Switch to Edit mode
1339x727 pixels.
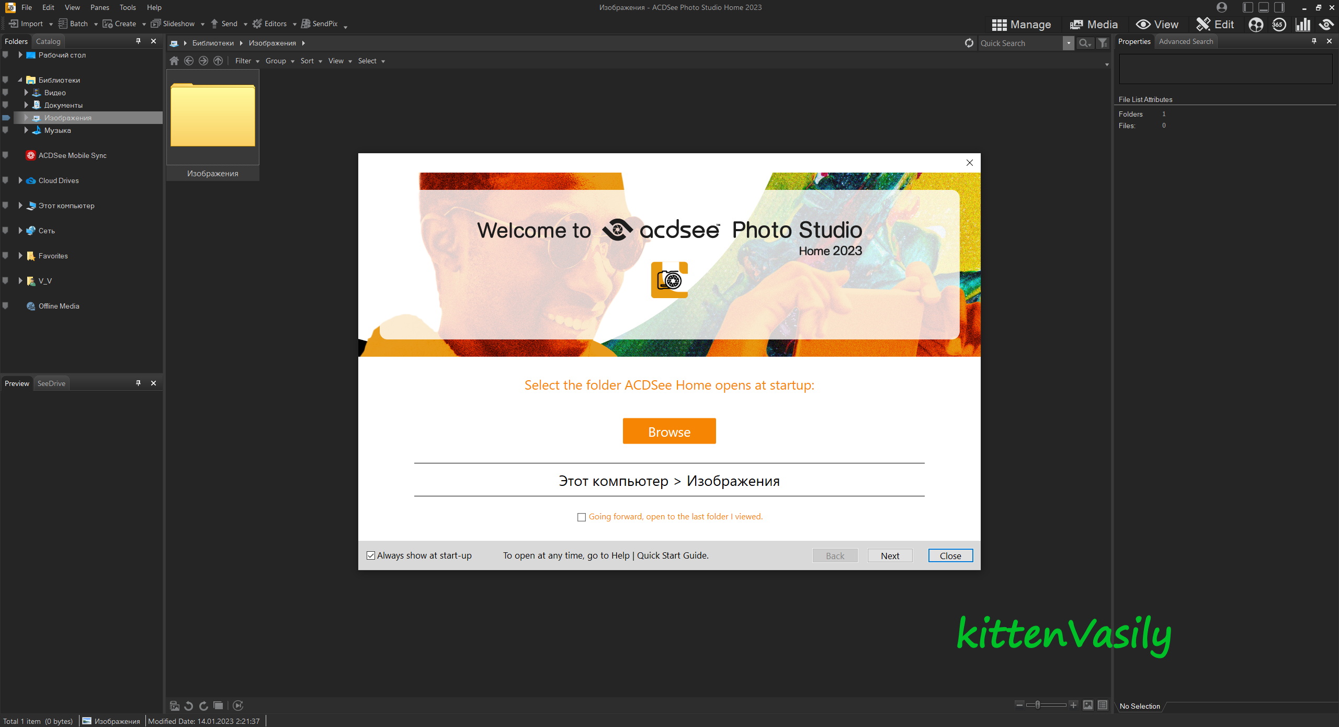[1215, 25]
